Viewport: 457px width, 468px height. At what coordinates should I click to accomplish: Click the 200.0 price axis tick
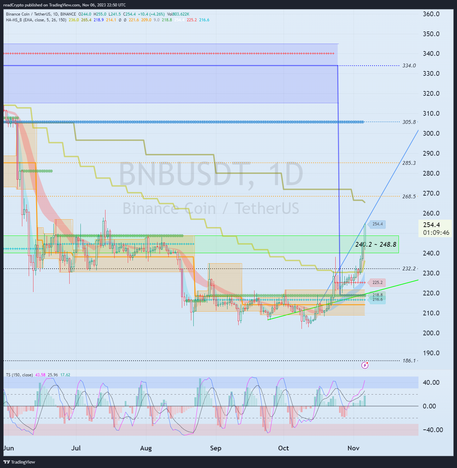431,333
